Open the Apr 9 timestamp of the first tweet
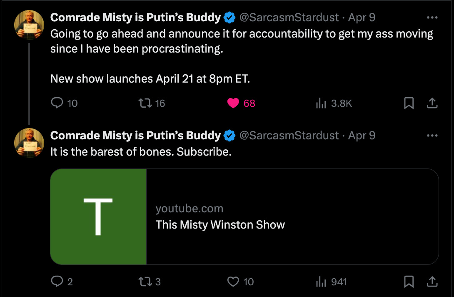 click(362, 18)
